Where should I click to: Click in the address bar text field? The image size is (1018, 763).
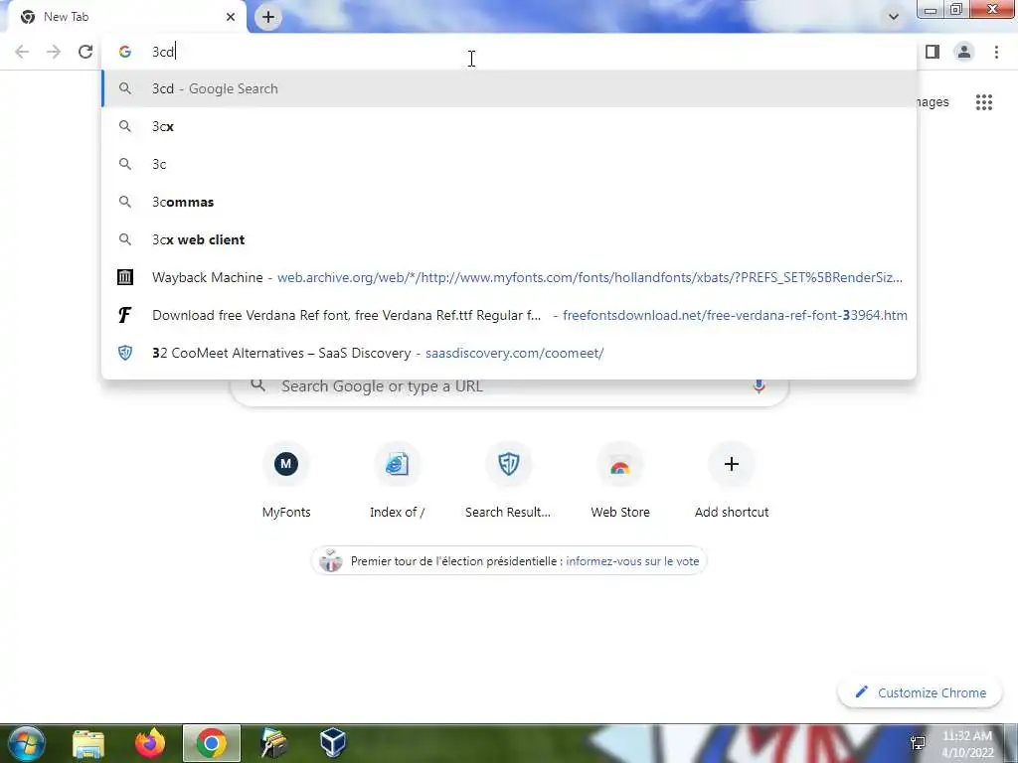[x=509, y=52]
